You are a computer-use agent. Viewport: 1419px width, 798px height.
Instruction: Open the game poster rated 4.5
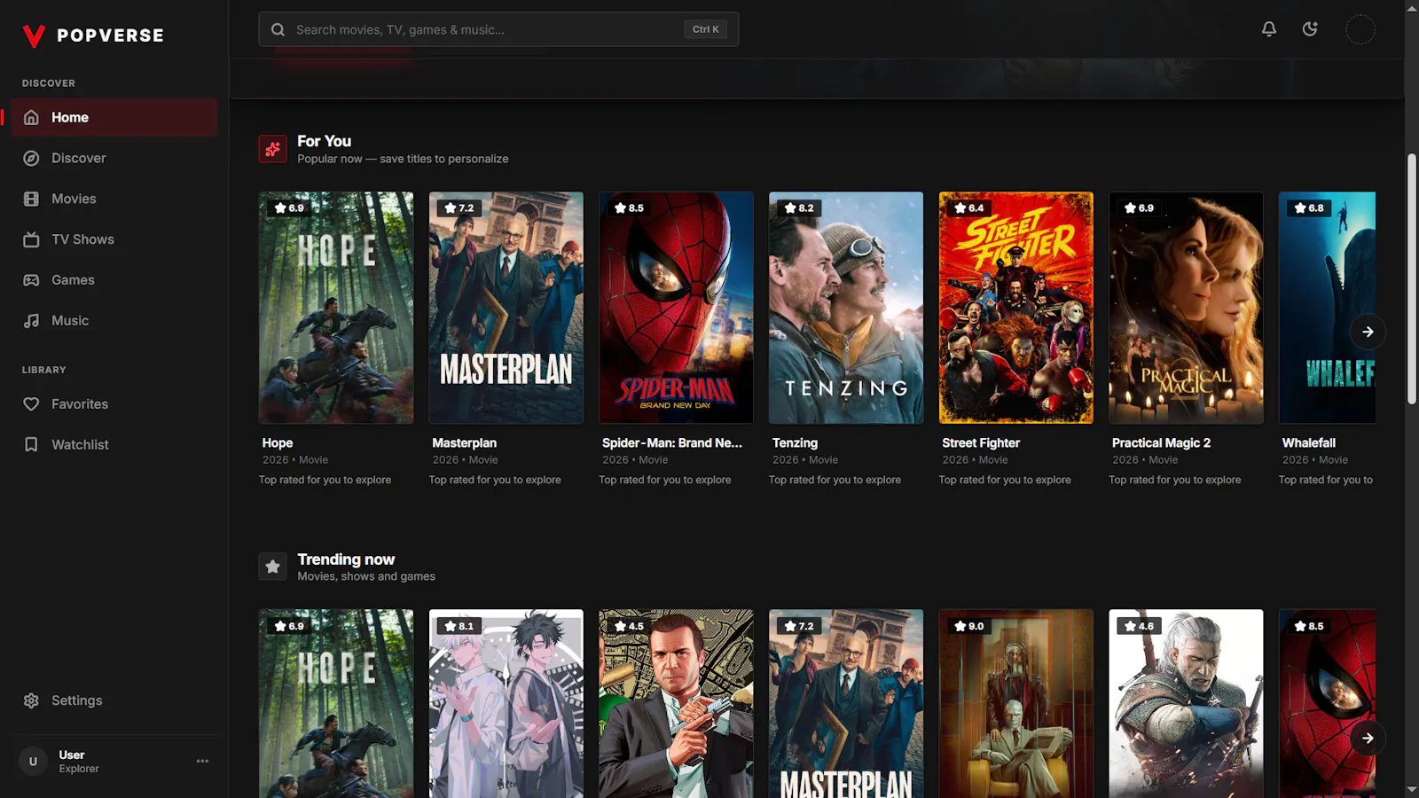point(676,704)
